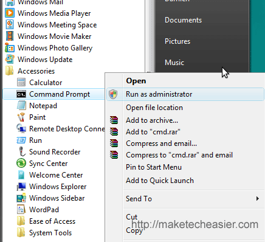
Task: Click the Windows Sidebar icon
Action: pyautogui.click(x=21, y=198)
